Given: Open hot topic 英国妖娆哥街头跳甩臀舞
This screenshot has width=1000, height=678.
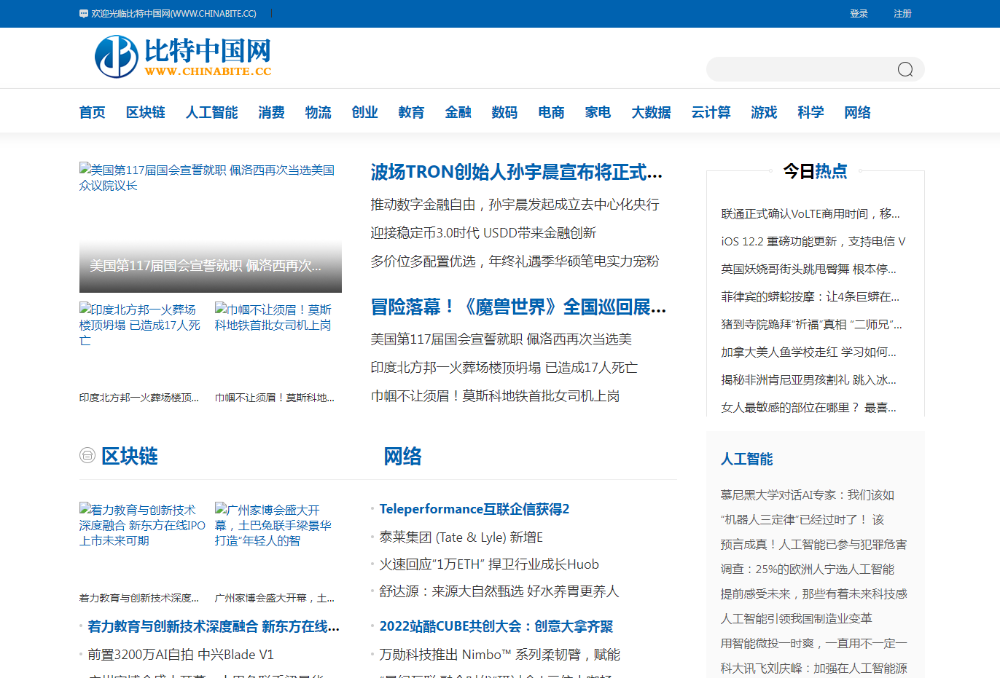Looking at the screenshot, I should tap(809, 269).
